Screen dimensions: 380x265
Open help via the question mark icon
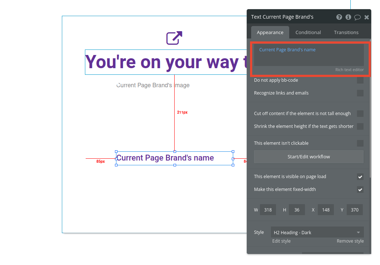coord(339,17)
